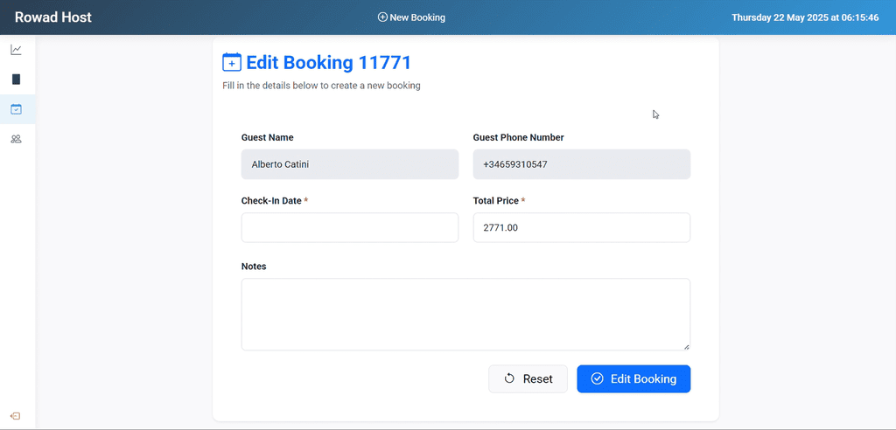This screenshot has height=430, width=896.
Task: Open the line chart dashboard sidebar icon
Action: pos(16,50)
